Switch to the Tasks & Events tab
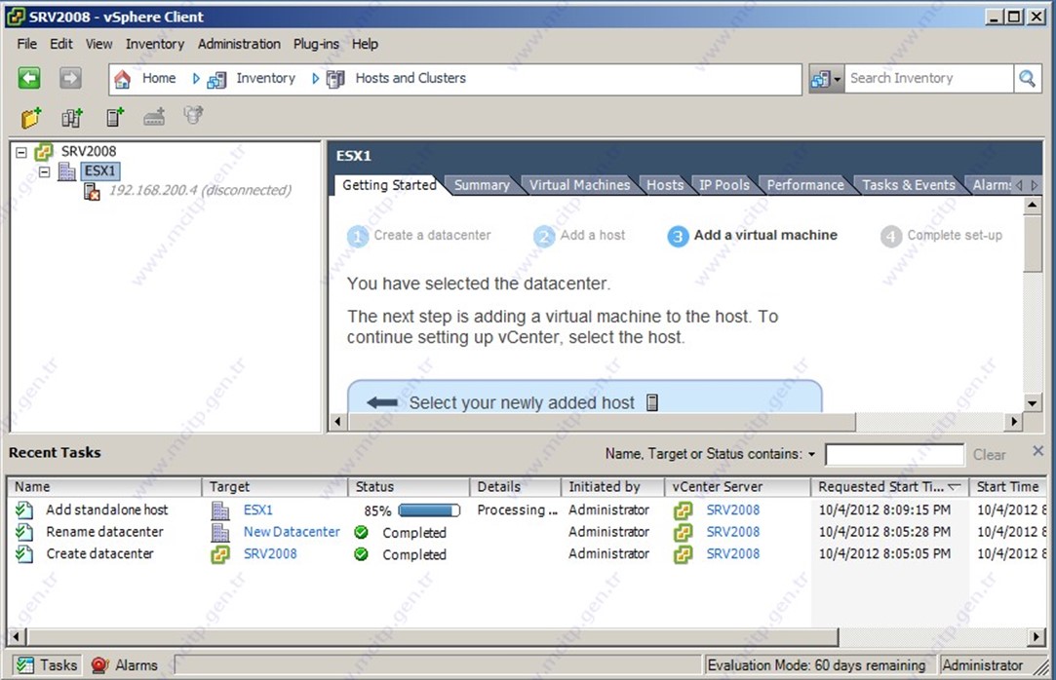The height and width of the screenshot is (680, 1056). [909, 185]
